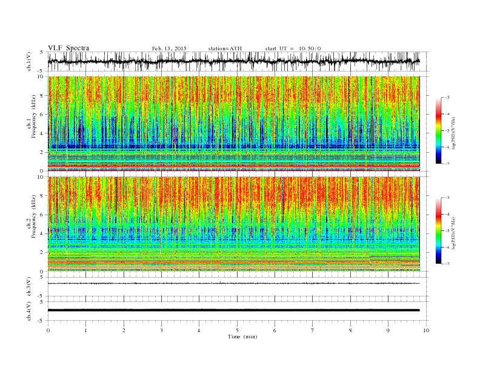Click the ch.1 waveform trace panel
Viewport: 480px width, 371px height.
click(238, 61)
